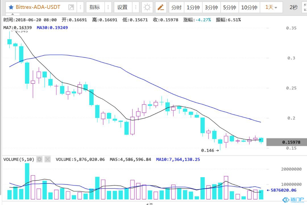The image size is (307, 205).
Task: Click the 20000000 volume axis label
Action: coord(291,169)
